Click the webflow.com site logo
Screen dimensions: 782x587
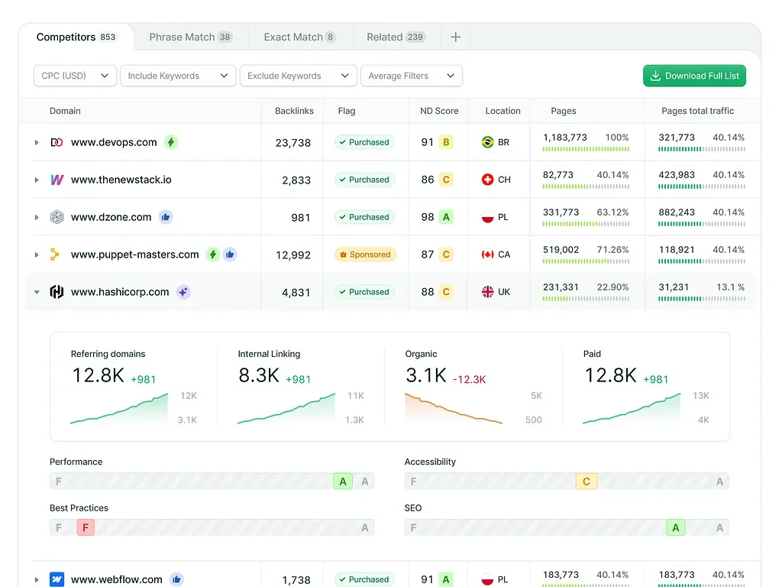coord(57,579)
